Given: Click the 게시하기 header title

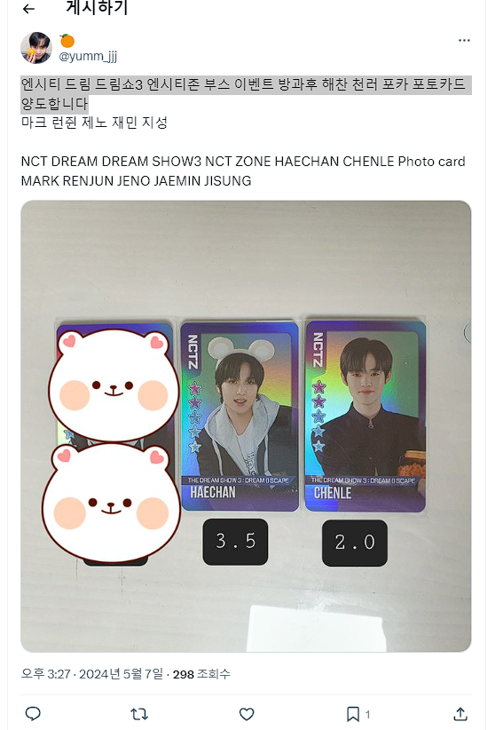Looking at the screenshot, I should 97,7.
